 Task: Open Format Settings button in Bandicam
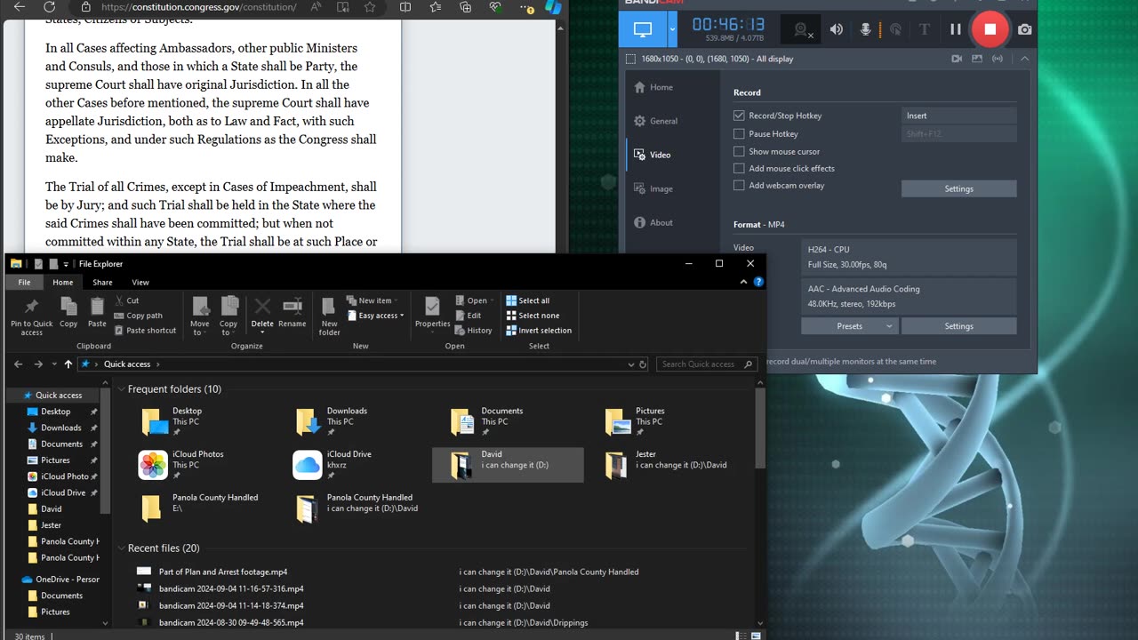click(958, 326)
